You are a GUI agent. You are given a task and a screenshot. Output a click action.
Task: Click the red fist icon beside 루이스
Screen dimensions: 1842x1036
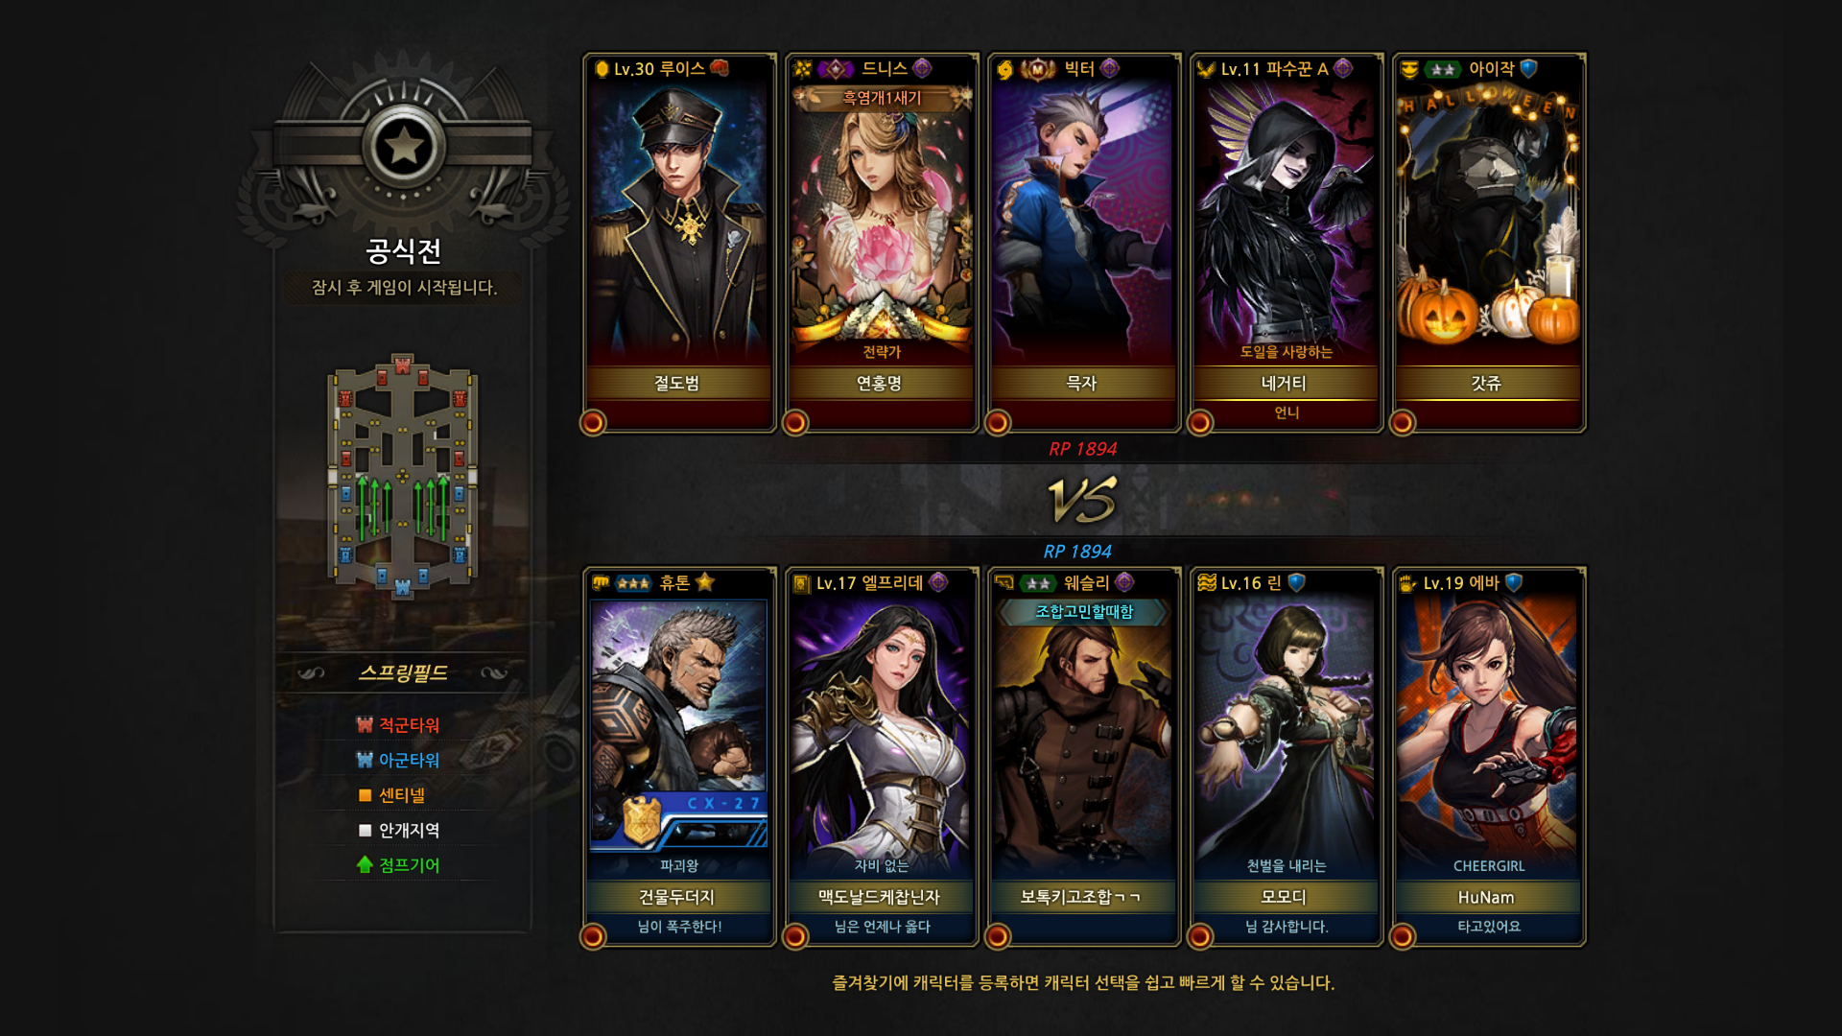[x=720, y=68]
